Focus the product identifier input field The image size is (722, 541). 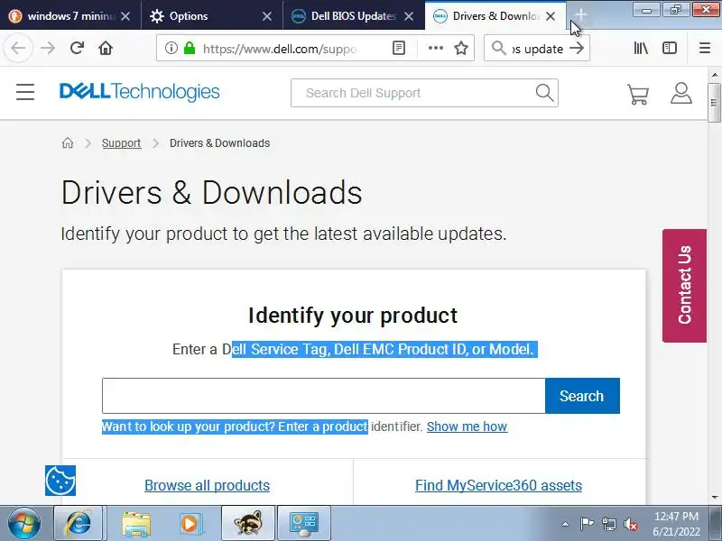(x=323, y=396)
